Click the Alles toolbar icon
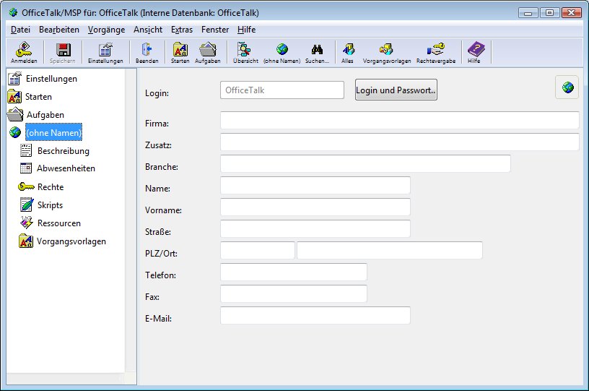Image resolution: width=589 pixels, height=391 pixels. pos(347,52)
